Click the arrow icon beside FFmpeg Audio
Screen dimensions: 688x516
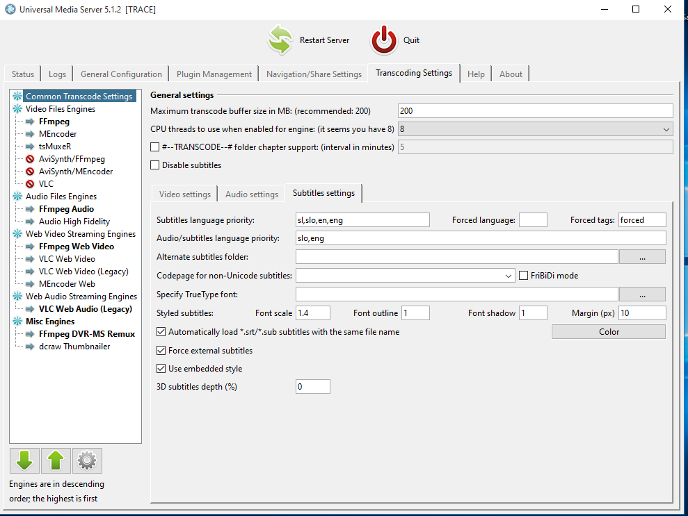tap(30, 209)
